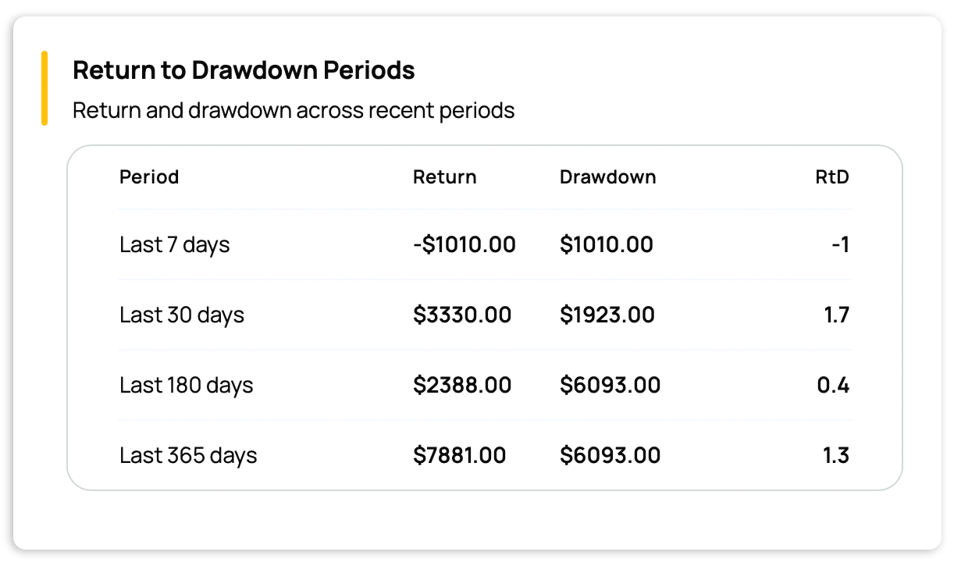Click the $1923.00 drawdown value
This screenshot has height=566, width=954.
click(x=607, y=315)
